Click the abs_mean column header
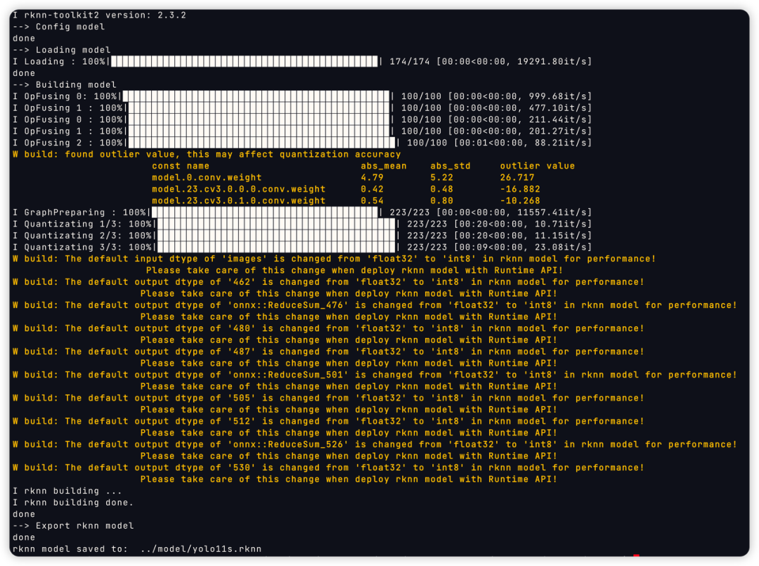Screen dimensions: 759x566 (x=383, y=165)
